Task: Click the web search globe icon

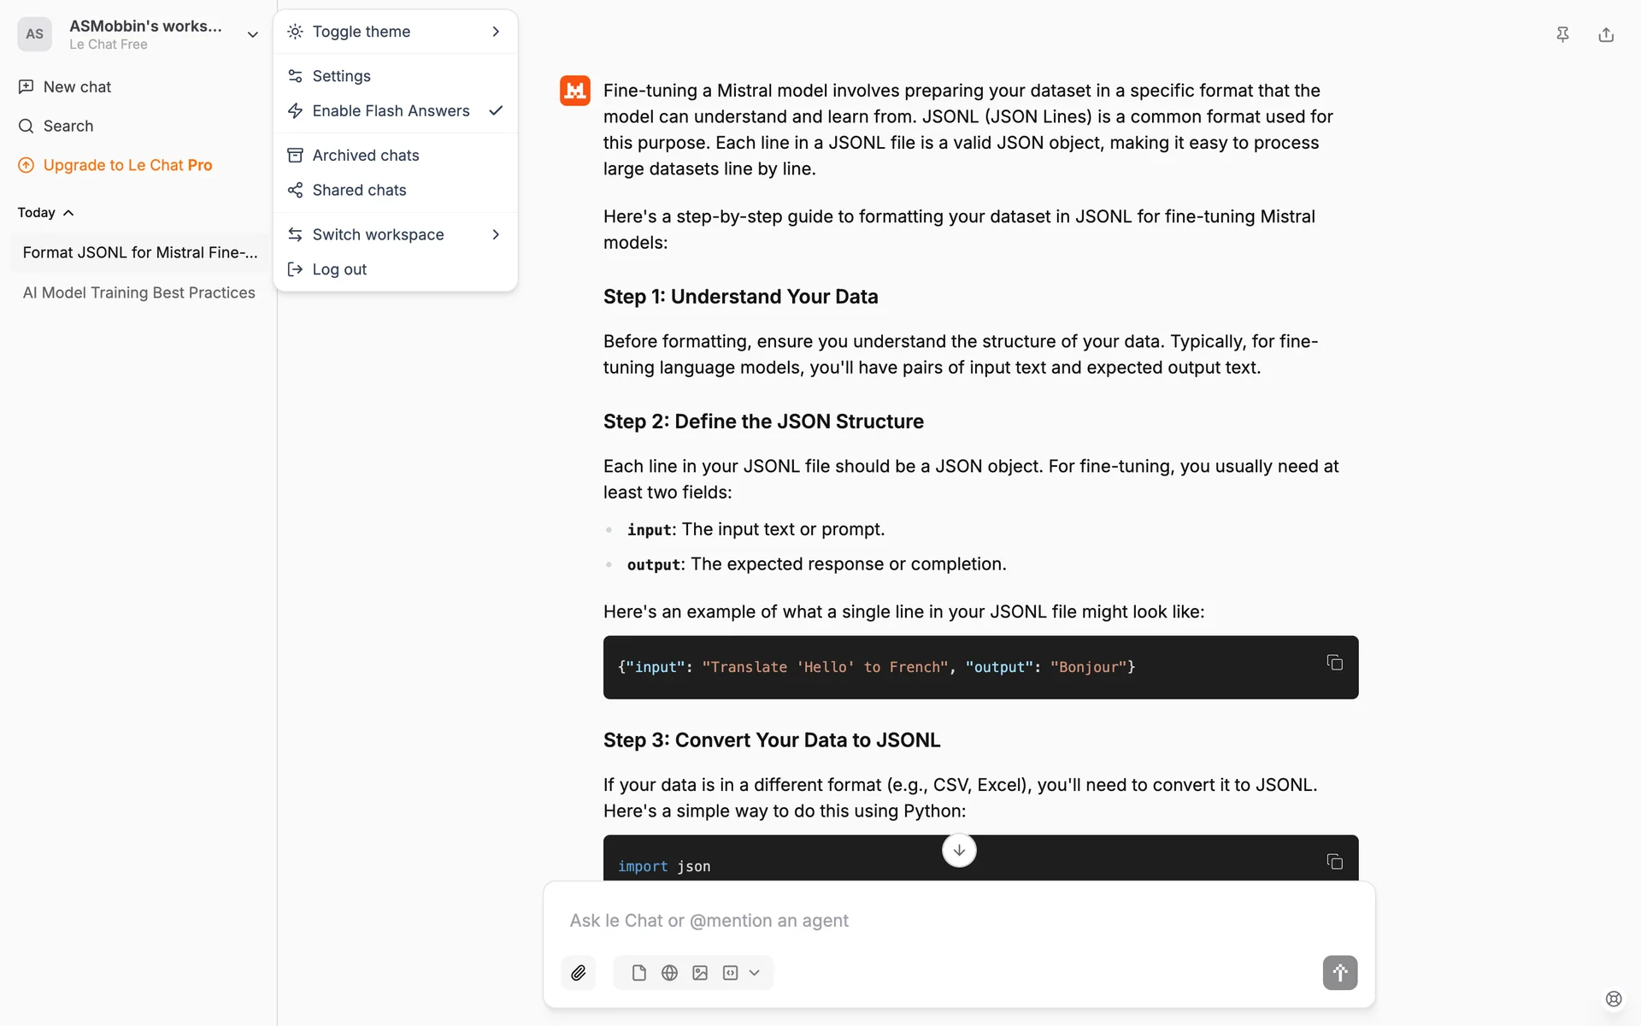Action: pyautogui.click(x=669, y=973)
